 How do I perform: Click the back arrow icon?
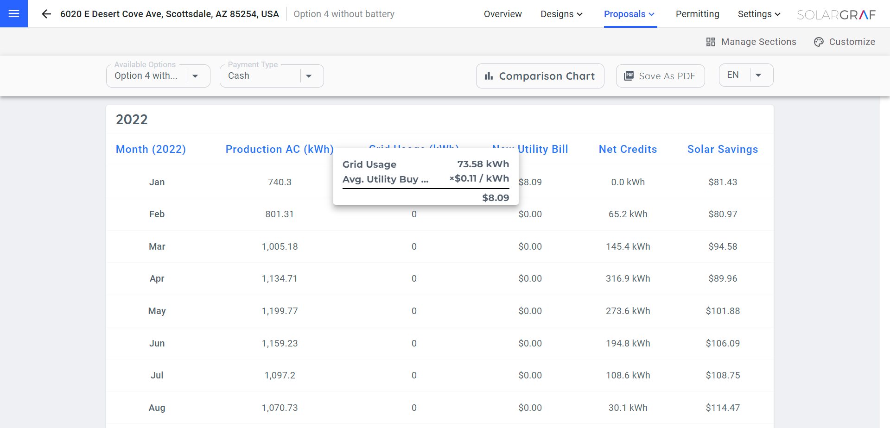(x=46, y=14)
